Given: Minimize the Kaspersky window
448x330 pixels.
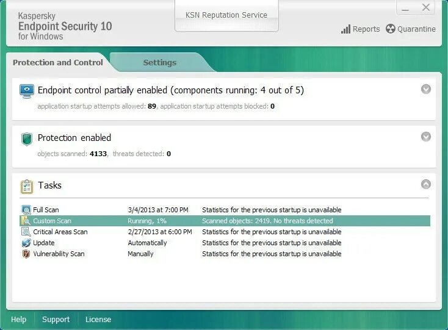Looking at the screenshot, I should pos(405,9).
